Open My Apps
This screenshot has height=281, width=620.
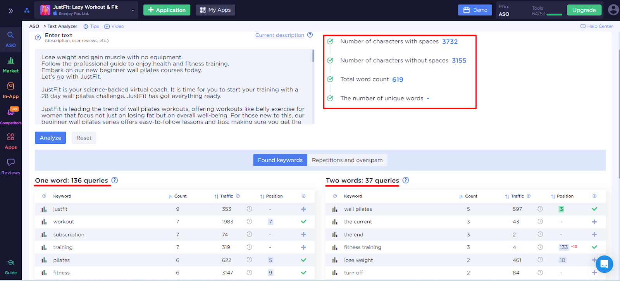coord(215,10)
